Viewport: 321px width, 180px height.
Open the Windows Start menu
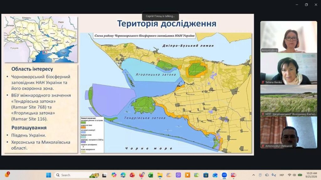click(x=49, y=175)
